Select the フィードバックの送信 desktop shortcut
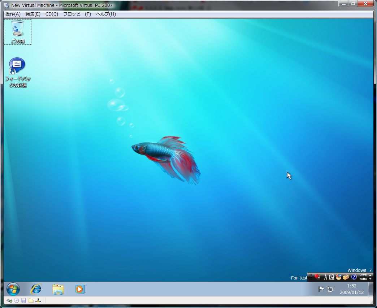The height and width of the screenshot is (308, 377). coord(18,72)
